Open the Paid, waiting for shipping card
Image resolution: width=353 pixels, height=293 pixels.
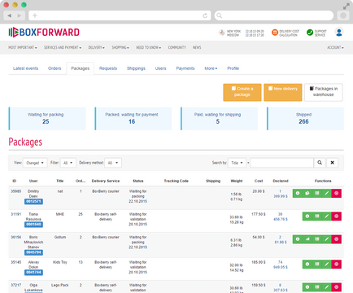219,119
